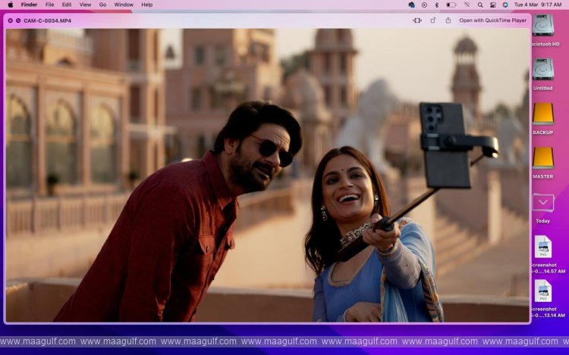The width and height of the screenshot is (569, 355).
Task: Click the Wi-Fi off icon in menu bar
Action: pos(467,5)
